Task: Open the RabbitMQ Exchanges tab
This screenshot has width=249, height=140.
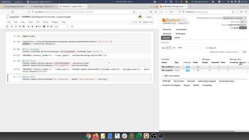Action: tap(181, 34)
